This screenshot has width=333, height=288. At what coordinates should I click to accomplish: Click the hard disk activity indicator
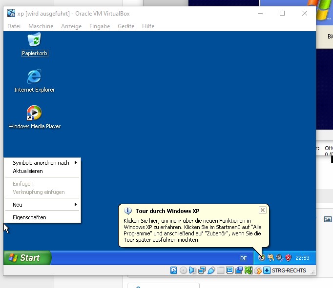coord(174,270)
